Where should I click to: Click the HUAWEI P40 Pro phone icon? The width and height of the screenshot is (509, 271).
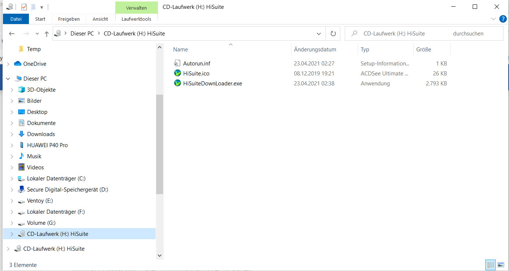pyautogui.click(x=22, y=145)
